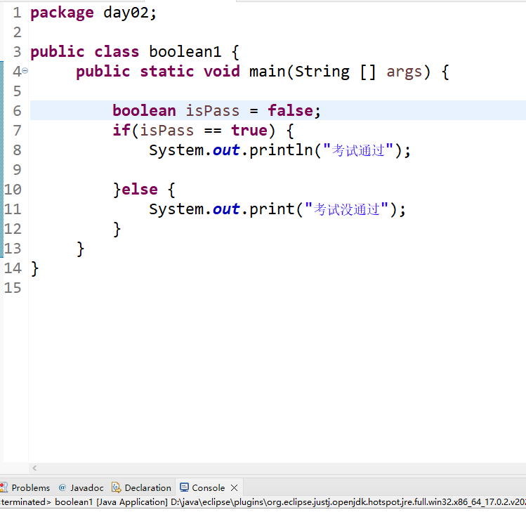Click 'static' keyword on line 4
526x512 pixels.
coord(166,72)
